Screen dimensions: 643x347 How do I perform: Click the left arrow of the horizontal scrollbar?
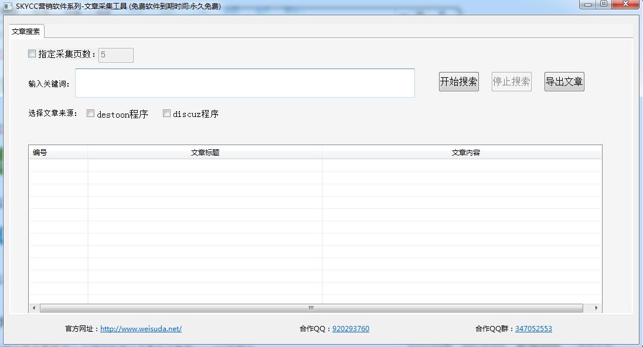click(33, 307)
